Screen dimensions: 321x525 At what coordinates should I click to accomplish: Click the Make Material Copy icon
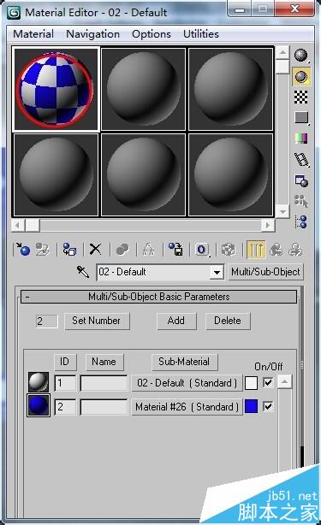[x=122, y=250]
